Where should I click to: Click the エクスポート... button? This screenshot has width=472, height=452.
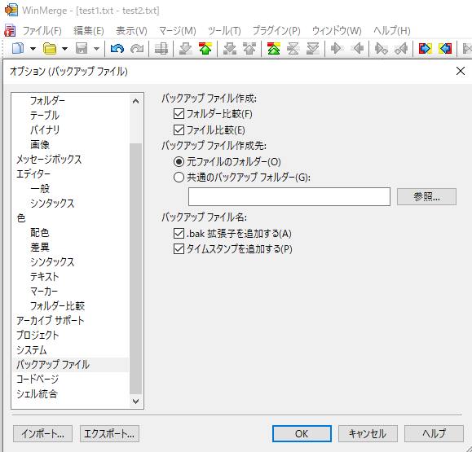click(109, 433)
